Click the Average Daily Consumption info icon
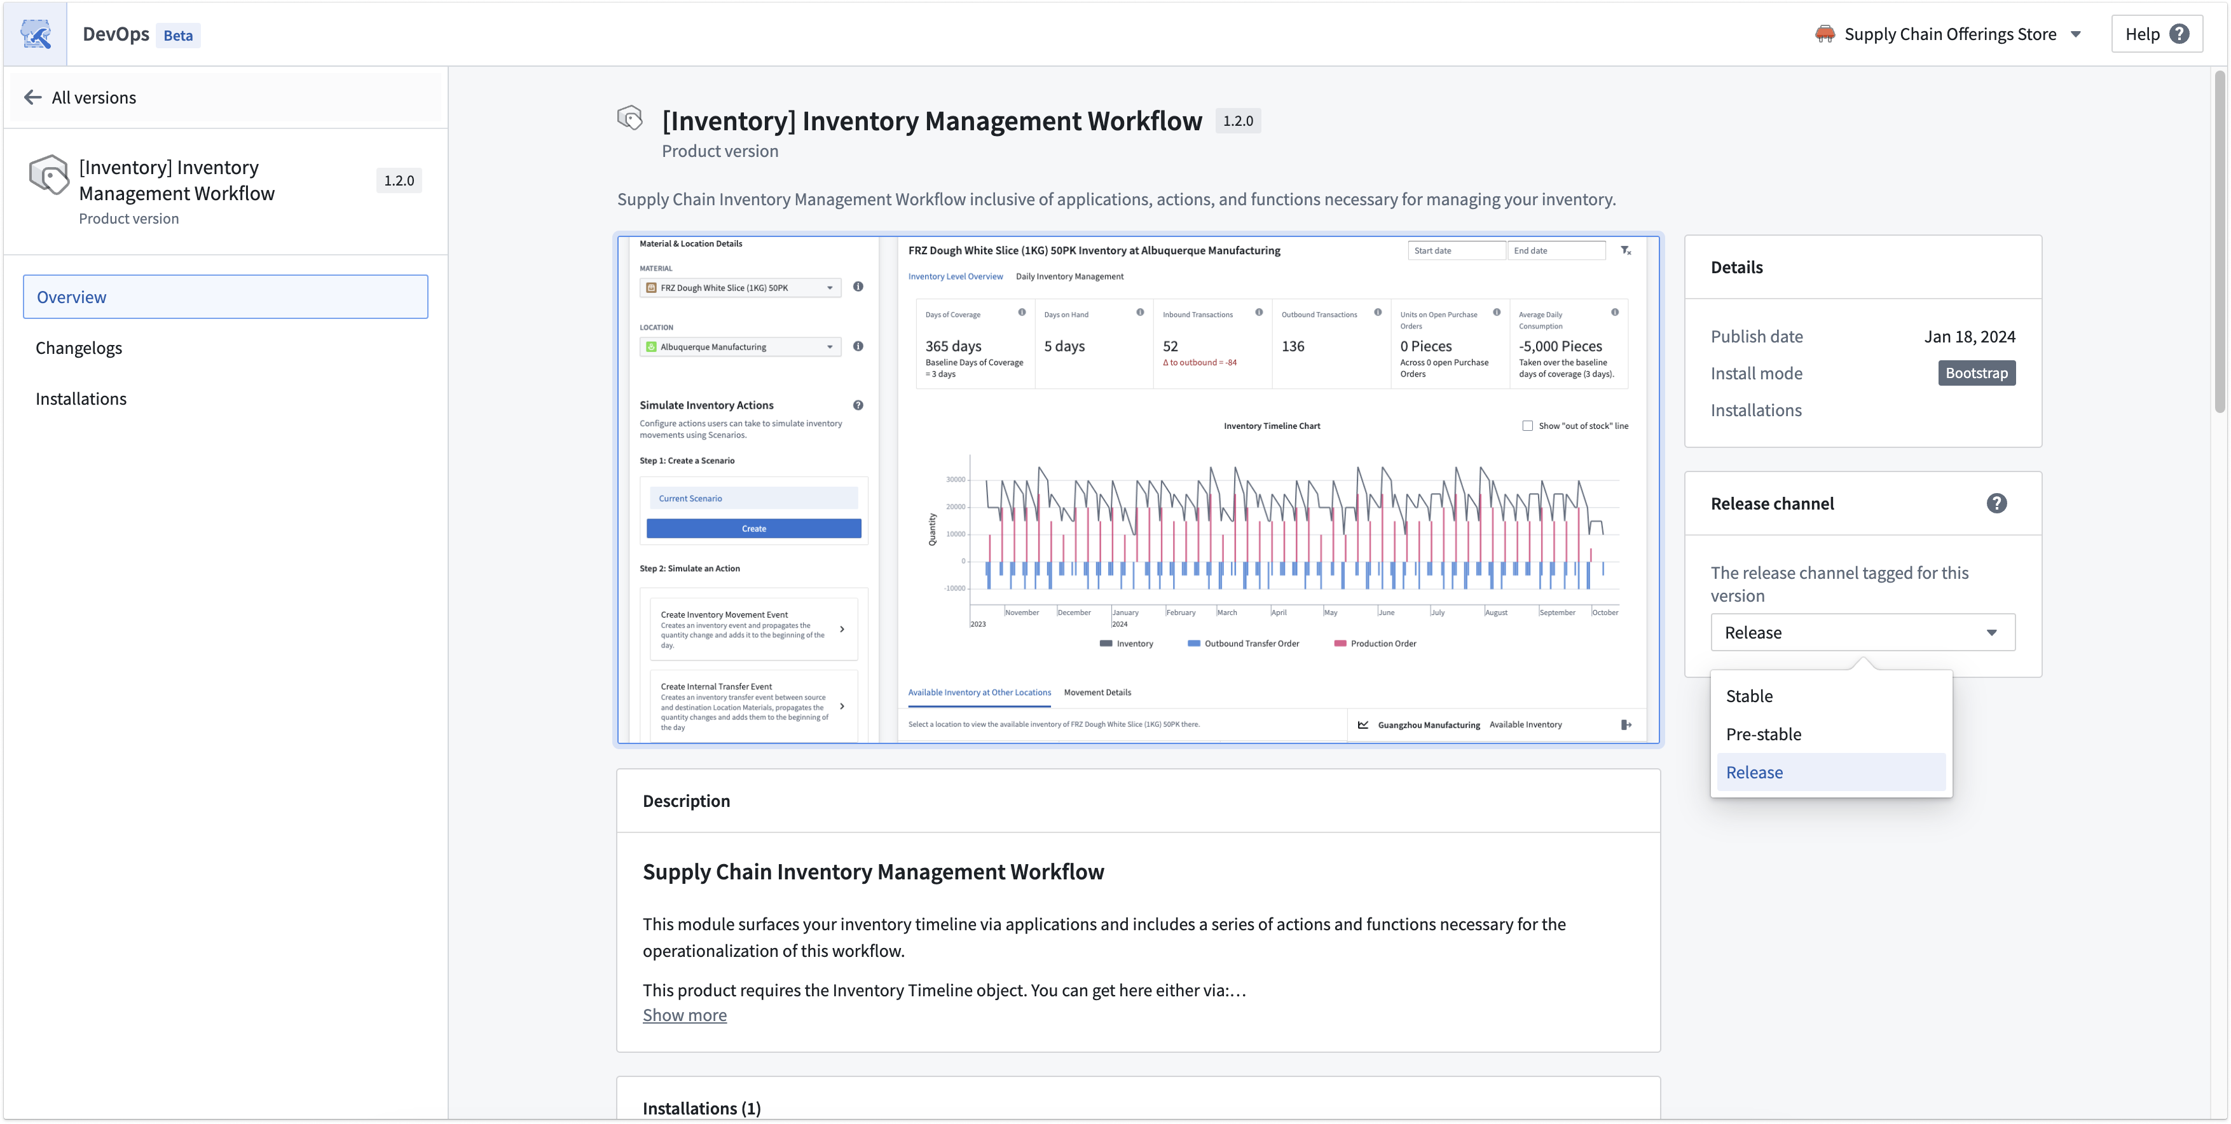 click(1614, 313)
